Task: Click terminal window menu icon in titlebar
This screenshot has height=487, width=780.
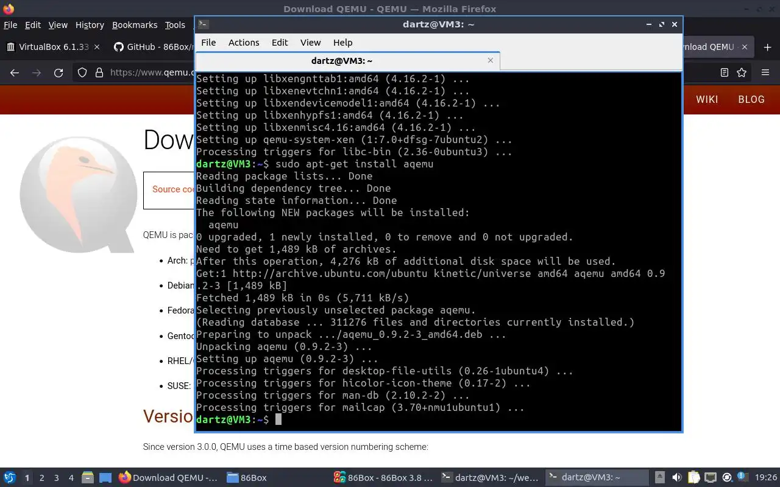Action: point(204,24)
